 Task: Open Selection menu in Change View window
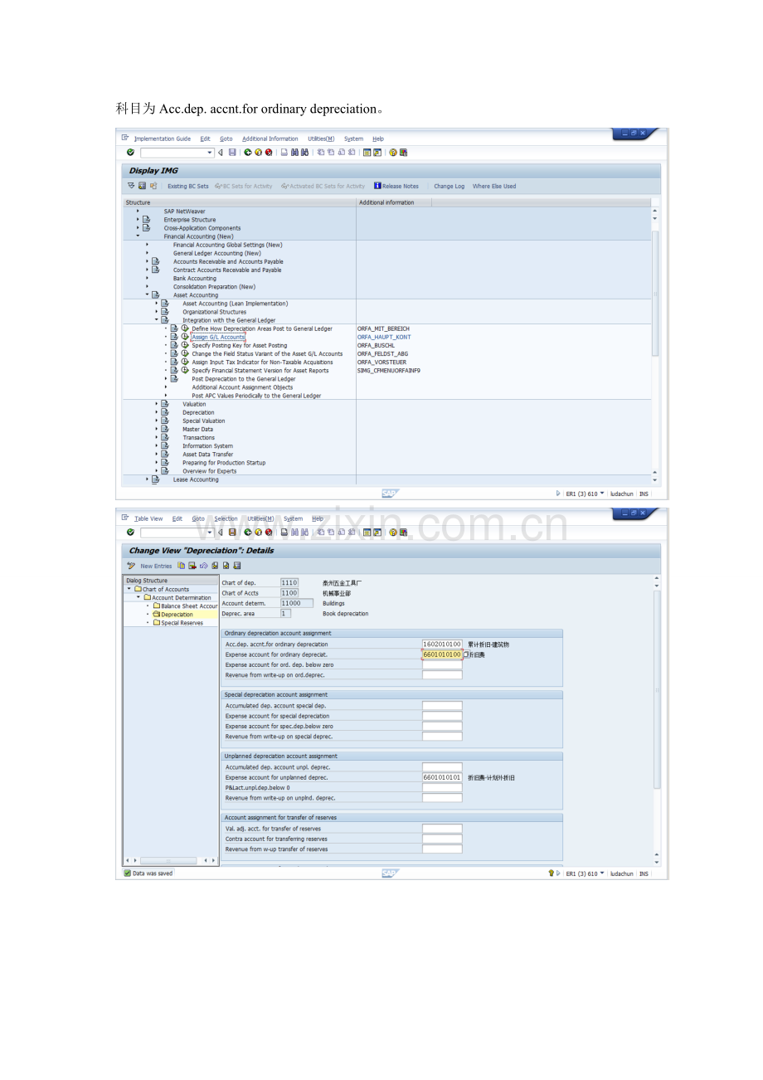tap(226, 518)
